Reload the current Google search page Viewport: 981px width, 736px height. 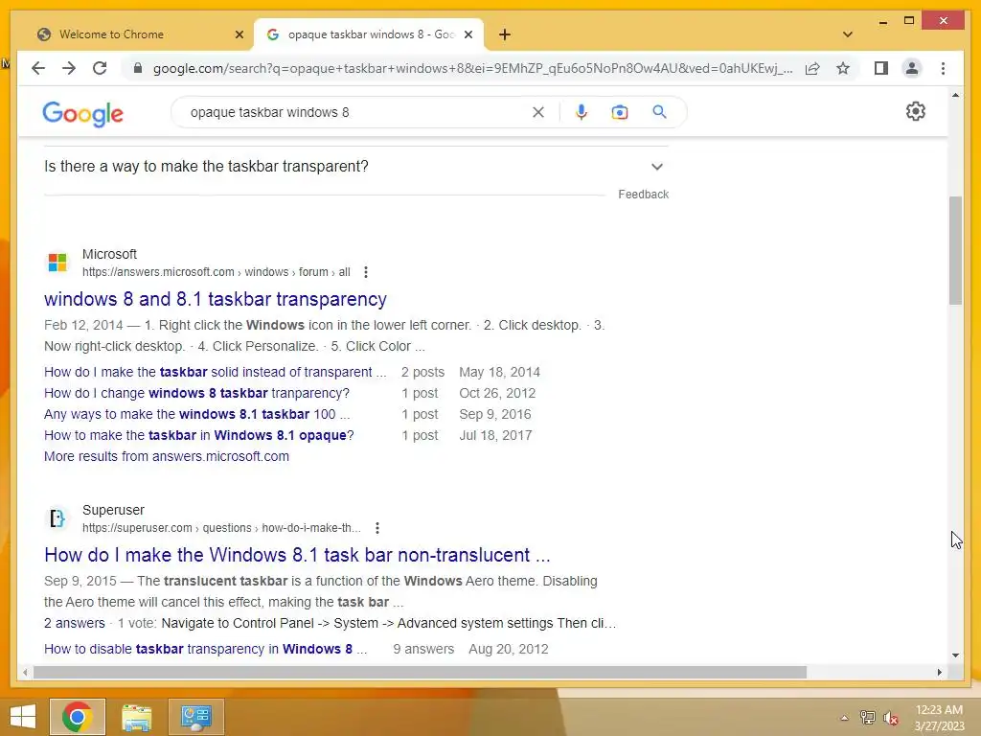pos(100,68)
